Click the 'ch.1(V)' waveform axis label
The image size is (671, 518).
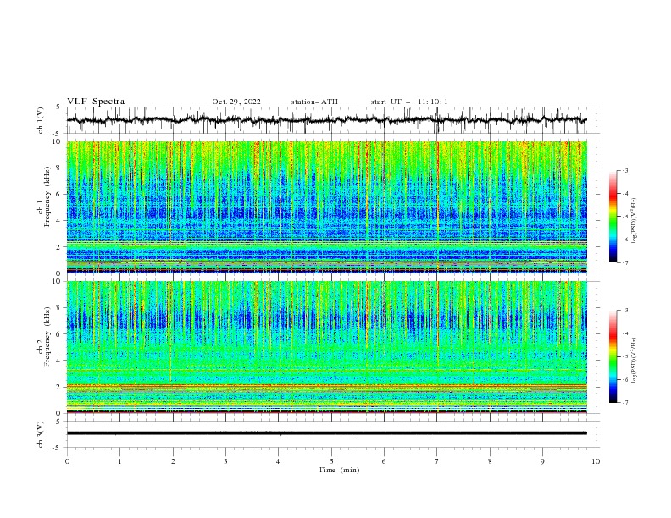(x=41, y=120)
